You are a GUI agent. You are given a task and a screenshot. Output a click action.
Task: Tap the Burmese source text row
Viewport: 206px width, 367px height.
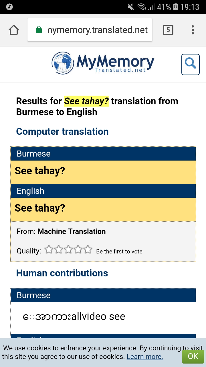[103, 171]
